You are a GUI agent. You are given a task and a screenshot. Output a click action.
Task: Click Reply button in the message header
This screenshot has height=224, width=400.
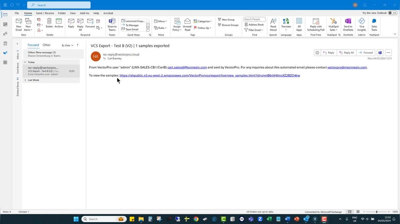point(329,53)
